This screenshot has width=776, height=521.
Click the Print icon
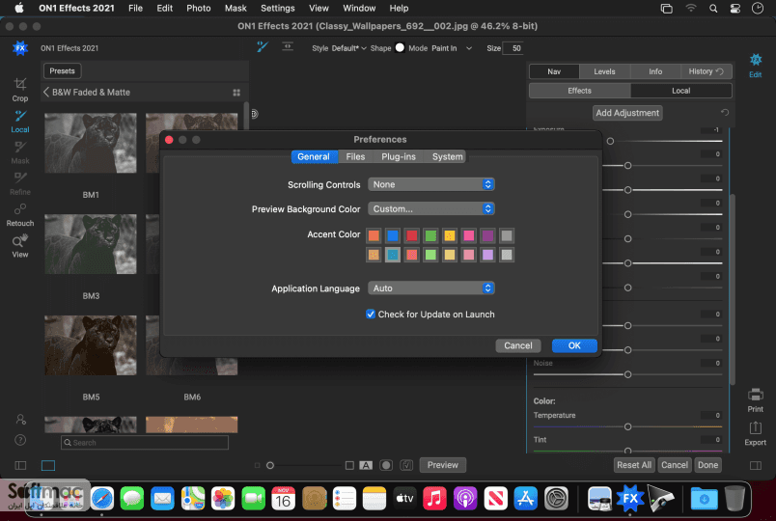click(755, 399)
